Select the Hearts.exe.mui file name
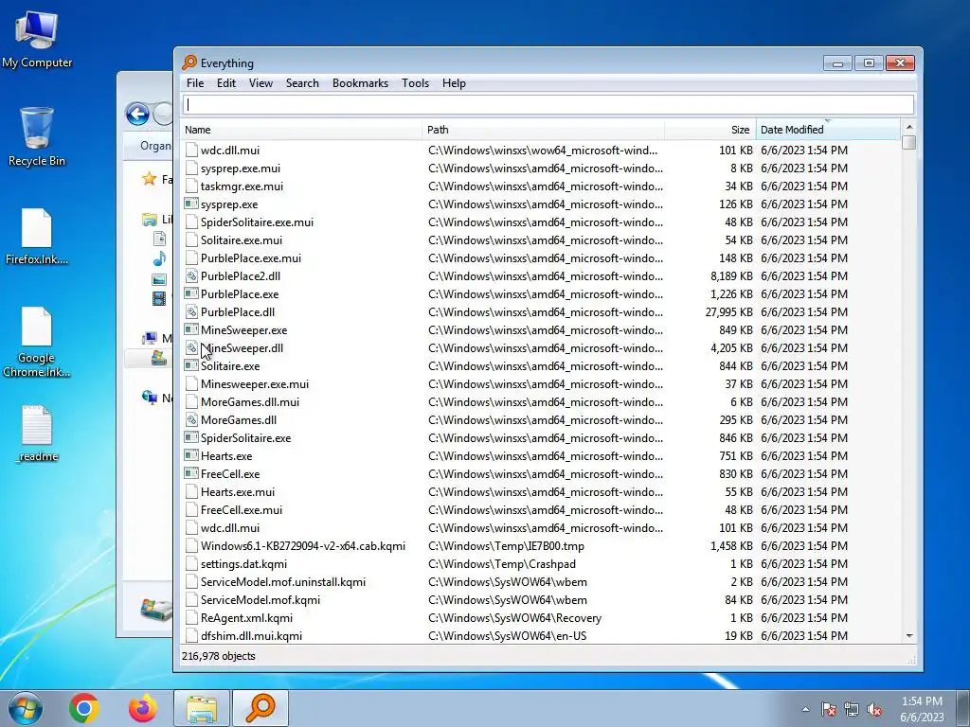Viewport: 970px width, 727px height. [x=238, y=492]
